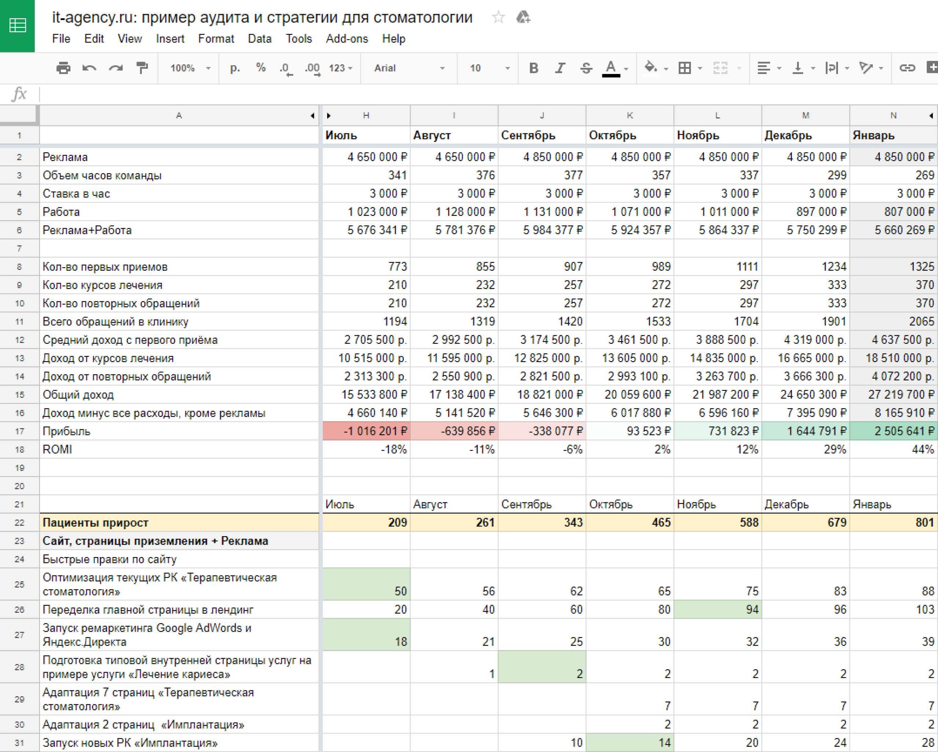The image size is (938, 752).
Task: Expand hidden columns arrow before column H
Action: (328, 115)
